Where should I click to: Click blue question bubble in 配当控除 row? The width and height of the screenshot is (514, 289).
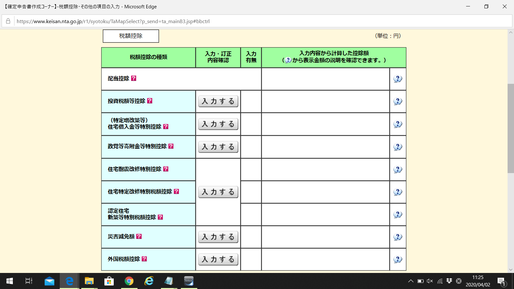coord(398,79)
